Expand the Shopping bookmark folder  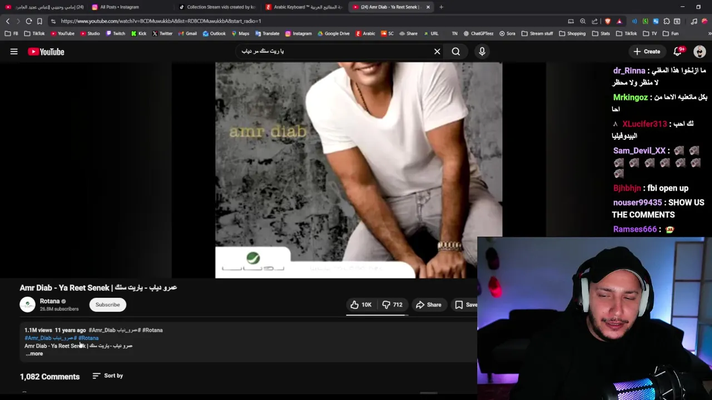(x=572, y=33)
